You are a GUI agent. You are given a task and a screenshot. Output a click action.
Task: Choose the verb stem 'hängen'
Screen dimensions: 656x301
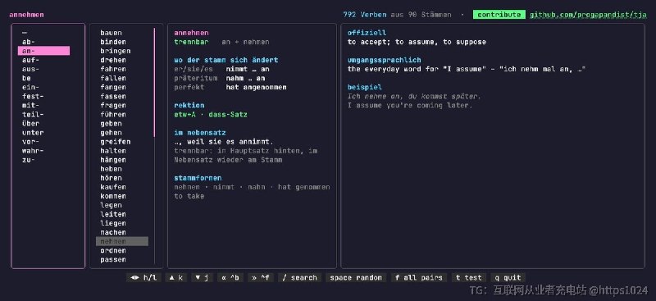pyautogui.click(x=113, y=160)
